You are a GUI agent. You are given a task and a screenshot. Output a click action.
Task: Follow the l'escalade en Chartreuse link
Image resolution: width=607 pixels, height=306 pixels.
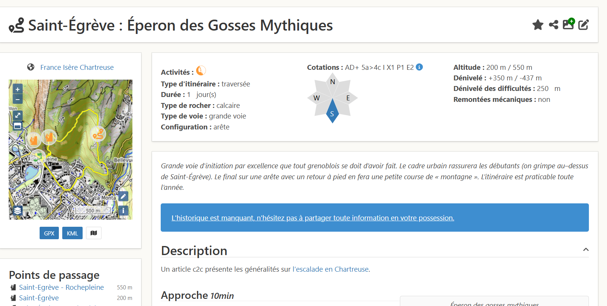point(330,269)
